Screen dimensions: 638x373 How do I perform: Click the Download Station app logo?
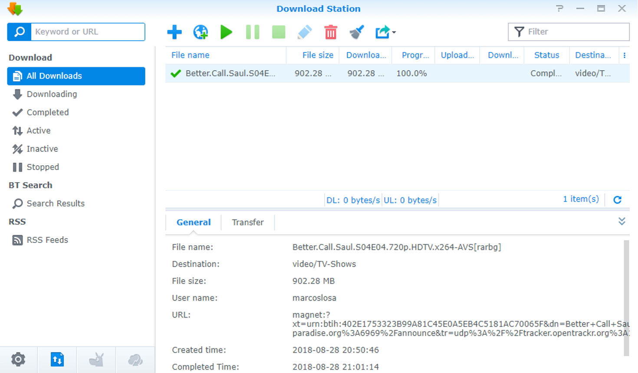point(15,9)
